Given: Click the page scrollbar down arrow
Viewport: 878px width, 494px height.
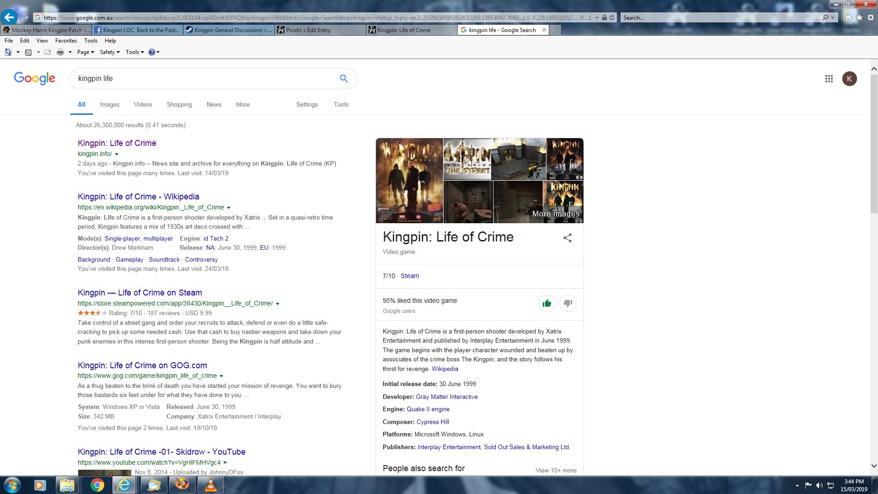Looking at the screenshot, I should pyautogui.click(x=874, y=466).
